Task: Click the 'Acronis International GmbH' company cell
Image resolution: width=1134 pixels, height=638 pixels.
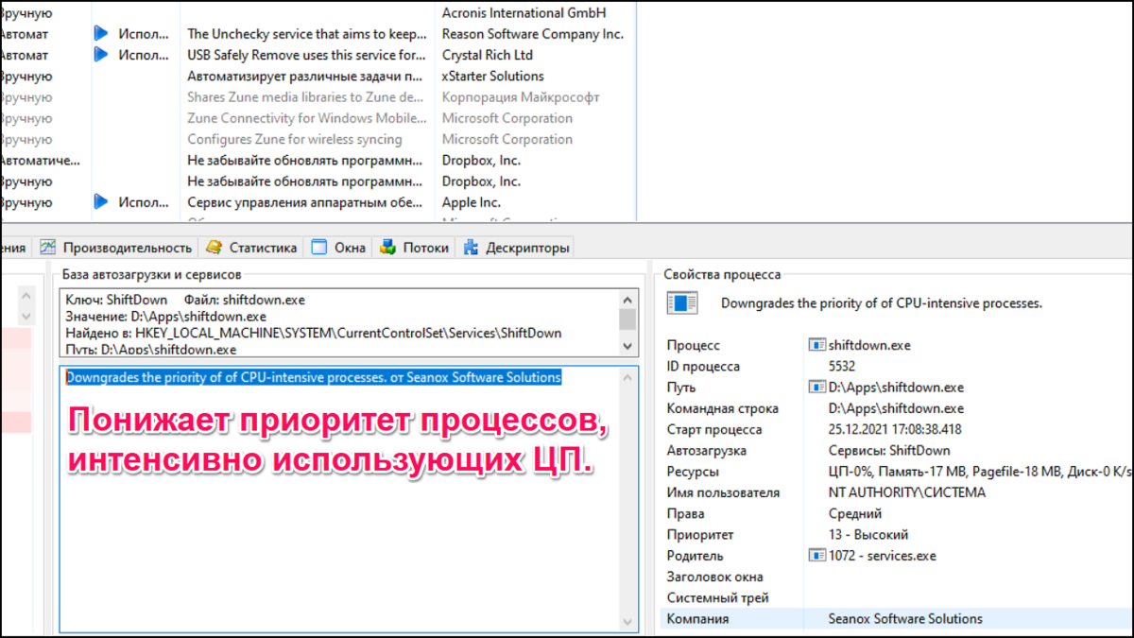Action: (524, 12)
